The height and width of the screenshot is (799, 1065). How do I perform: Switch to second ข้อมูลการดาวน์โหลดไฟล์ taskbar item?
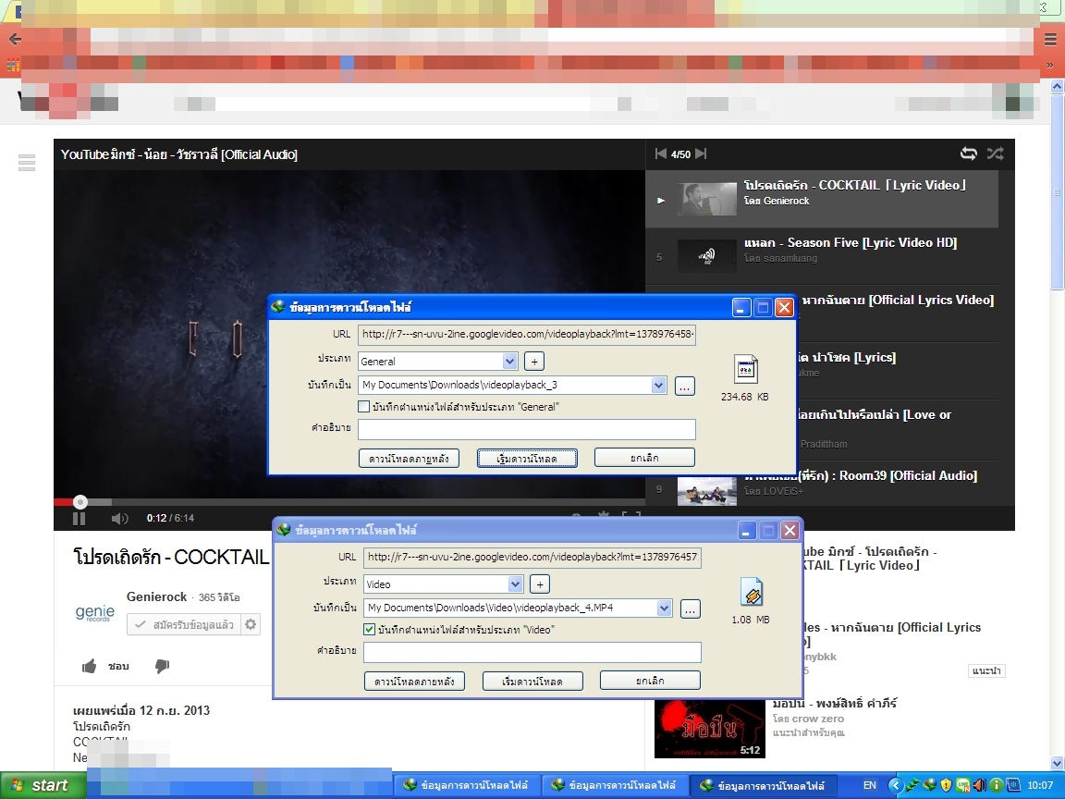click(616, 785)
